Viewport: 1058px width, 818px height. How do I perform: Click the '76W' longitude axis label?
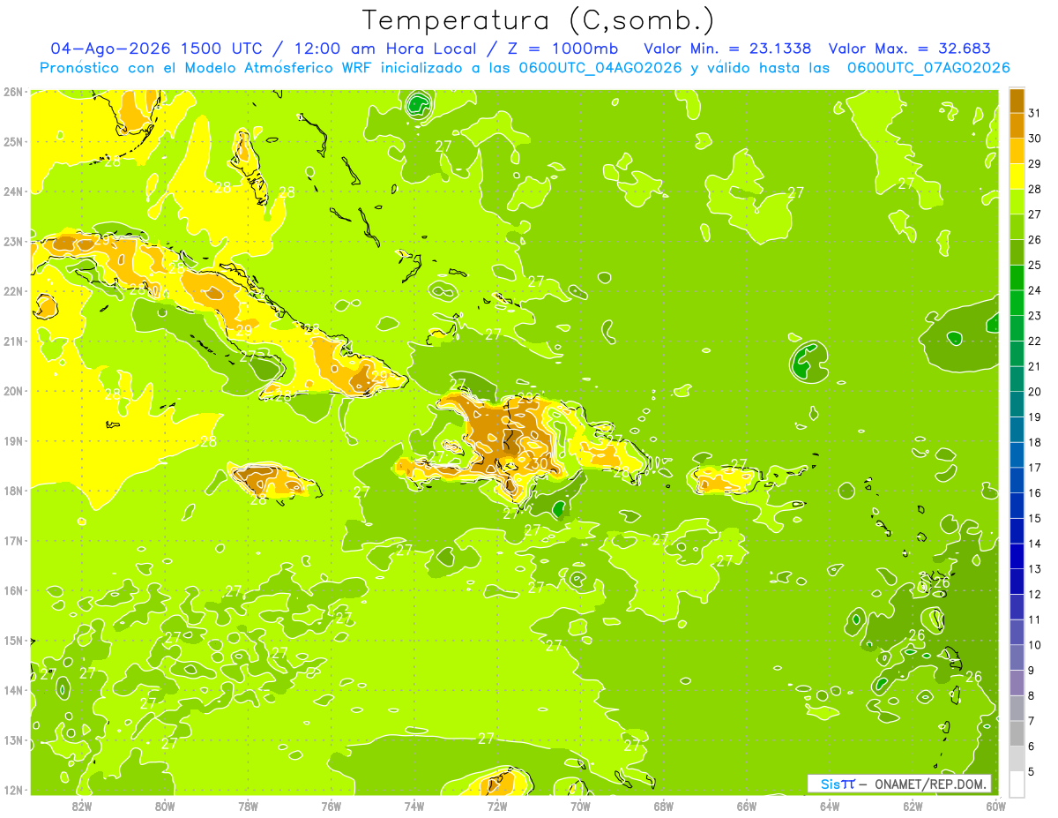[x=332, y=806]
